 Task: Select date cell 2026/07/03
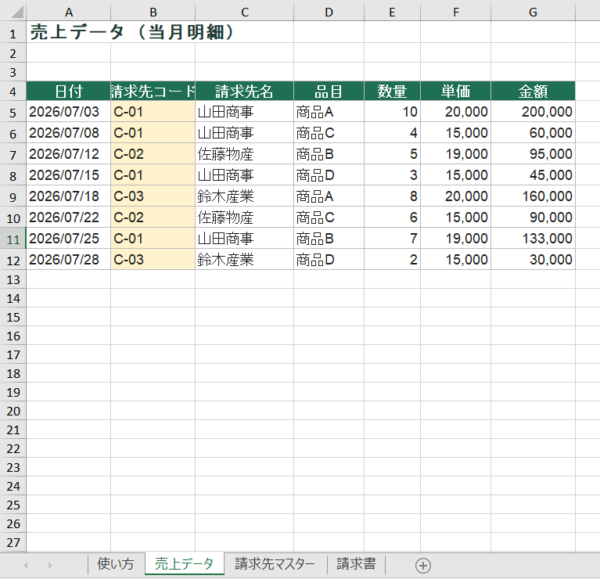pyautogui.click(x=69, y=111)
